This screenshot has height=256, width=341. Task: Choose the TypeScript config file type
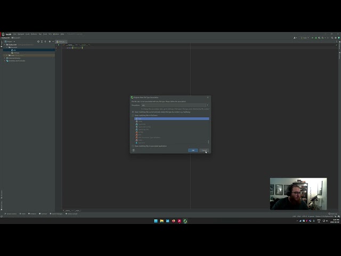[172, 127]
